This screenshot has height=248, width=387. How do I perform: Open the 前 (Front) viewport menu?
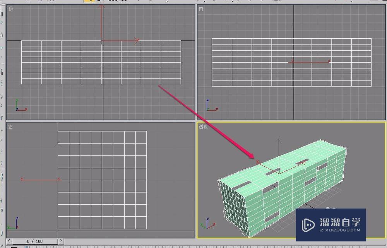tap(200, 9)
